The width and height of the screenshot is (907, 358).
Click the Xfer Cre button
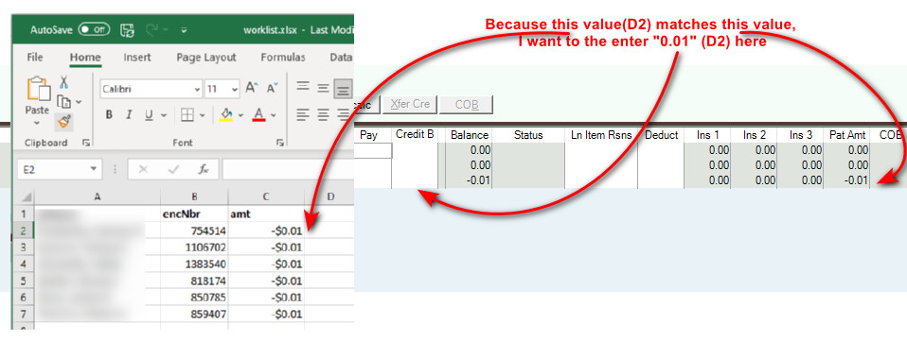pos(410,105)
